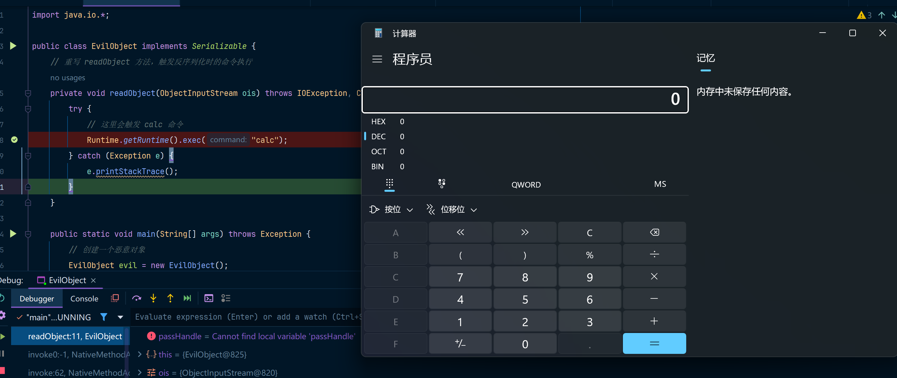Click the number 7 key

460,277
